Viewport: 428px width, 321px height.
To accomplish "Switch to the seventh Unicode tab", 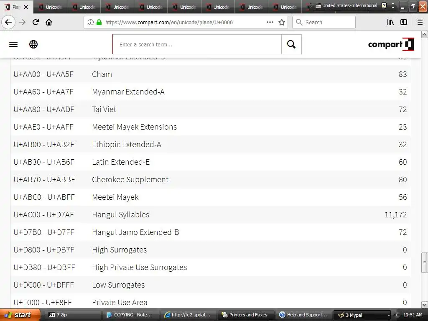I will [x=252, y=7].
